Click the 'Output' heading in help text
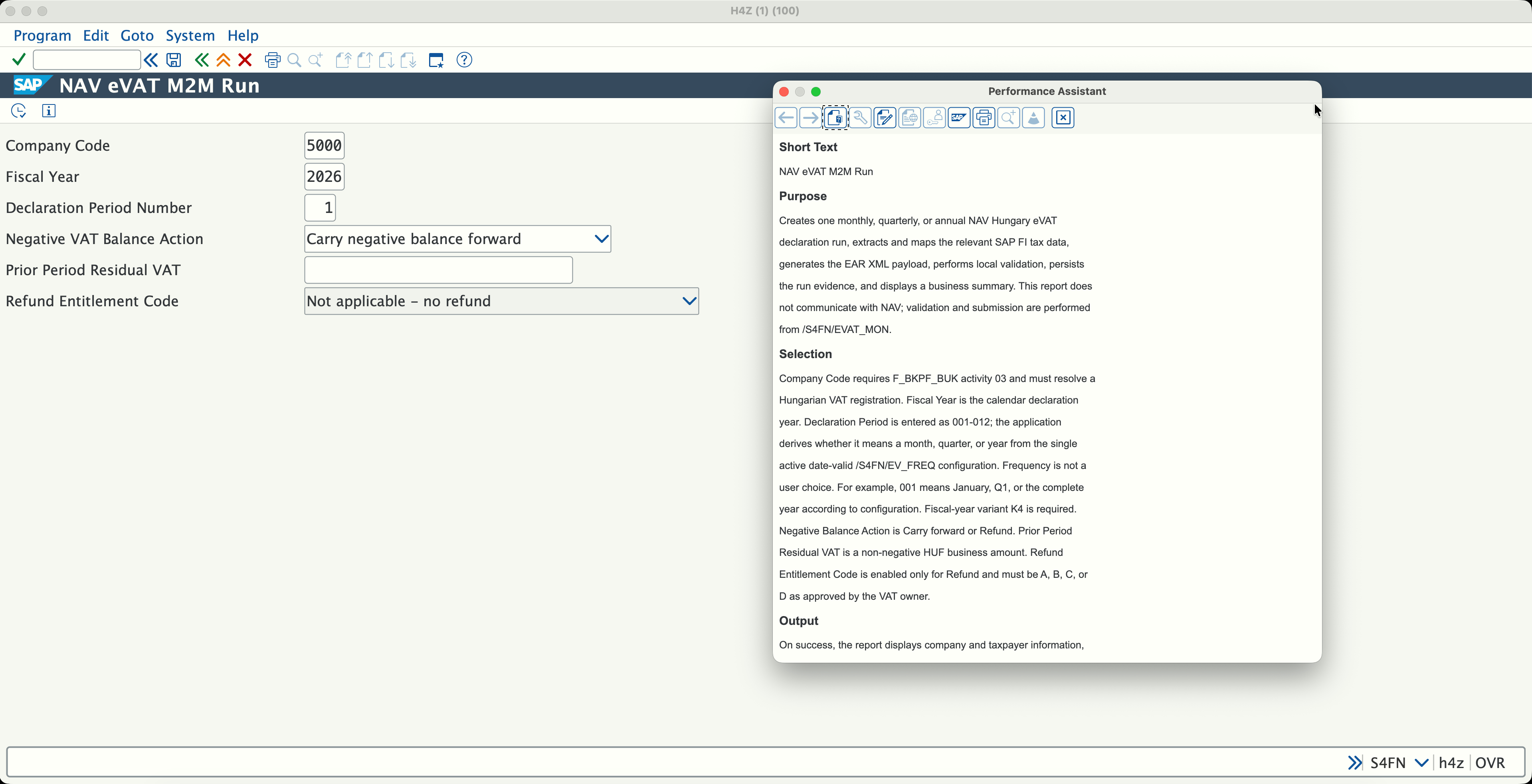The image size is (1532, 784). click(799, 621)
